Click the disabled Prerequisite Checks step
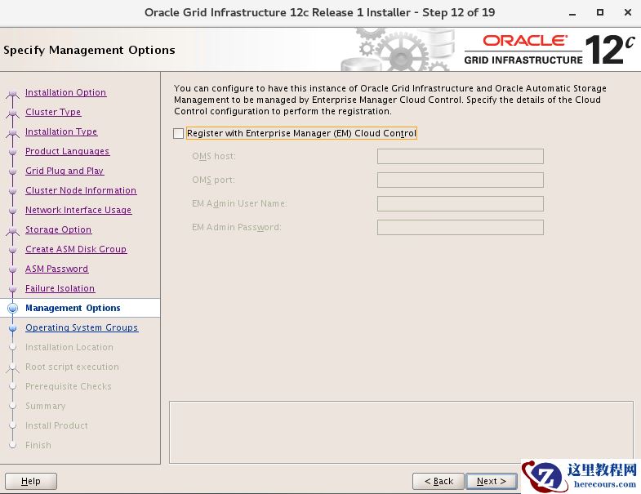 pos(69,386)
